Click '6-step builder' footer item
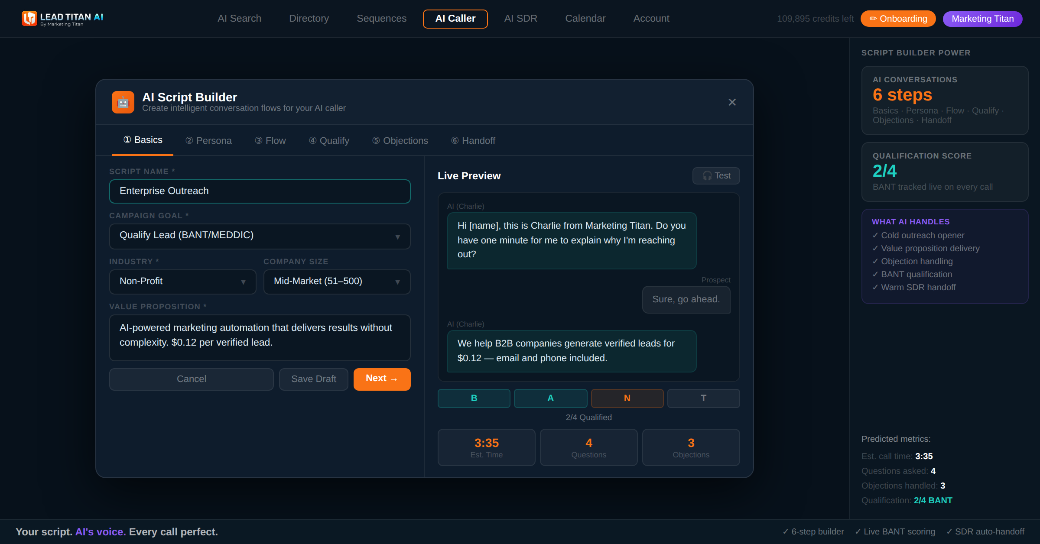 [813, 531]
